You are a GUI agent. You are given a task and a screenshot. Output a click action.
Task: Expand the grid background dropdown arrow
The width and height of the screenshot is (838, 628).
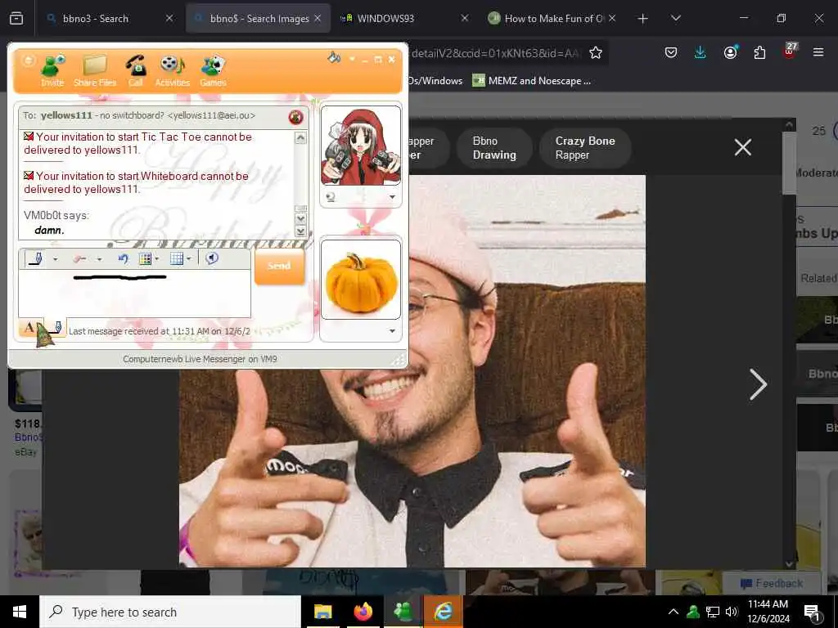189,259
